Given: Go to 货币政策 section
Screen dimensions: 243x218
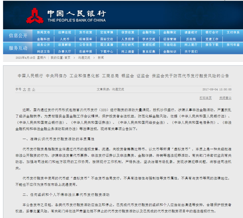Looking at the screenshot, I should pyautogui.click(x=86, y=32).
